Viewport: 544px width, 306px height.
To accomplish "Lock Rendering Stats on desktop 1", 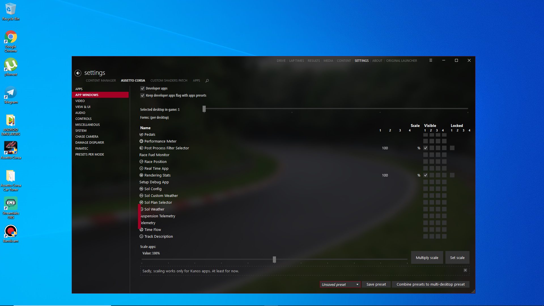I will pos(452,175).
